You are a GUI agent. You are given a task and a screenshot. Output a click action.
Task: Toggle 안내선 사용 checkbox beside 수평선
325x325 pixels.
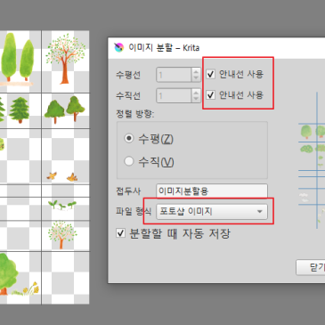click(x=211, y=74)
